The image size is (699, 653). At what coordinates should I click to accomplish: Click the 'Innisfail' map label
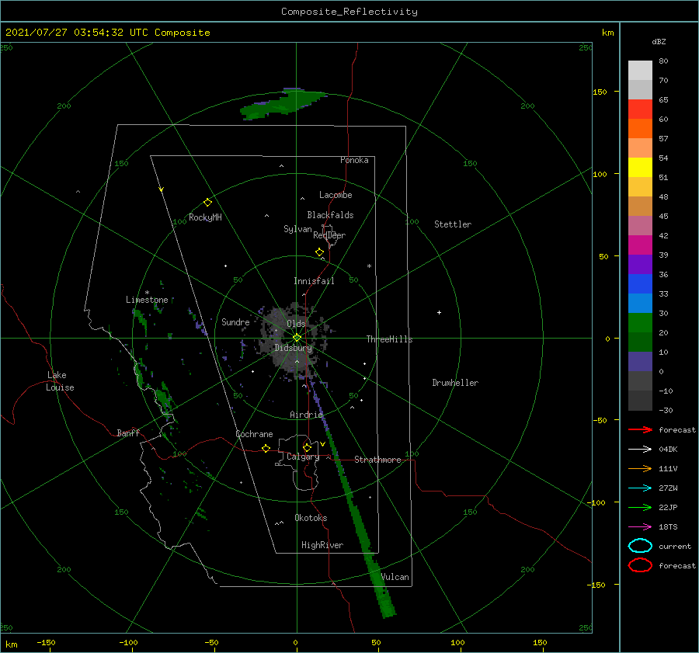click(314, 281)
